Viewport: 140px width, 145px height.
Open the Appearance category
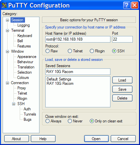tap(27, 57)
